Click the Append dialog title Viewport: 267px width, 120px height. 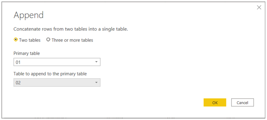point(28,15)
